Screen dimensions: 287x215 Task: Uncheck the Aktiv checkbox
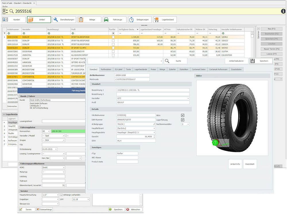tap(183, 115)
